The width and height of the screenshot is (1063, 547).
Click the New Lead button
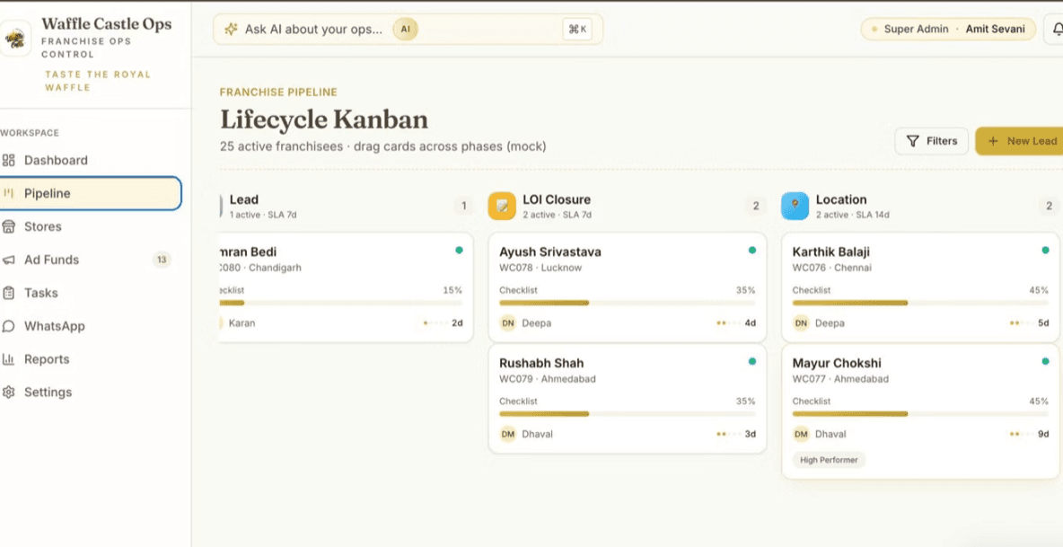1020,141
